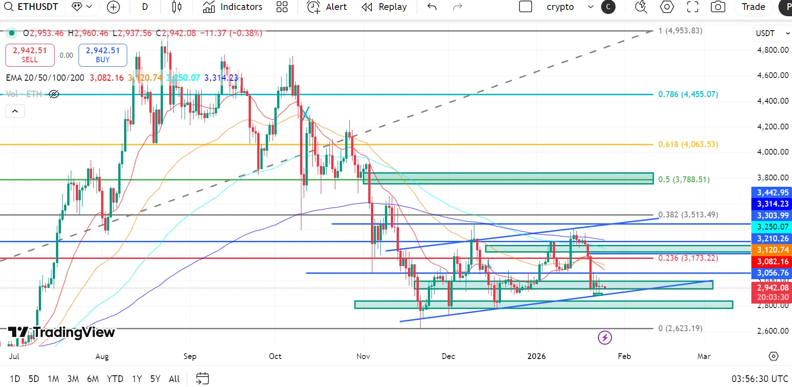
Task: Select the 6M time range
Action: pyautogui.click(x=93, y=378)
